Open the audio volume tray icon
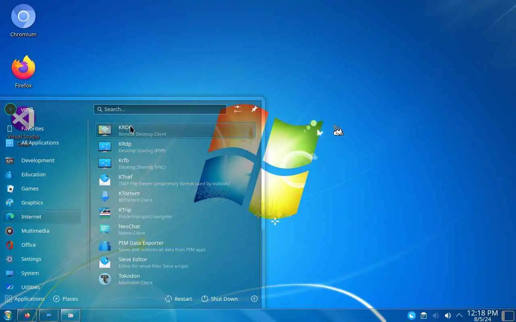The width and height of the screenshot is (516, 322). coord(447,316)
